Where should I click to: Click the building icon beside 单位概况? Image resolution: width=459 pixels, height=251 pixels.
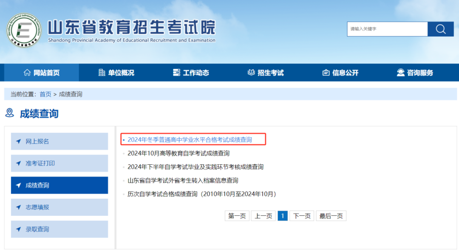102,73
